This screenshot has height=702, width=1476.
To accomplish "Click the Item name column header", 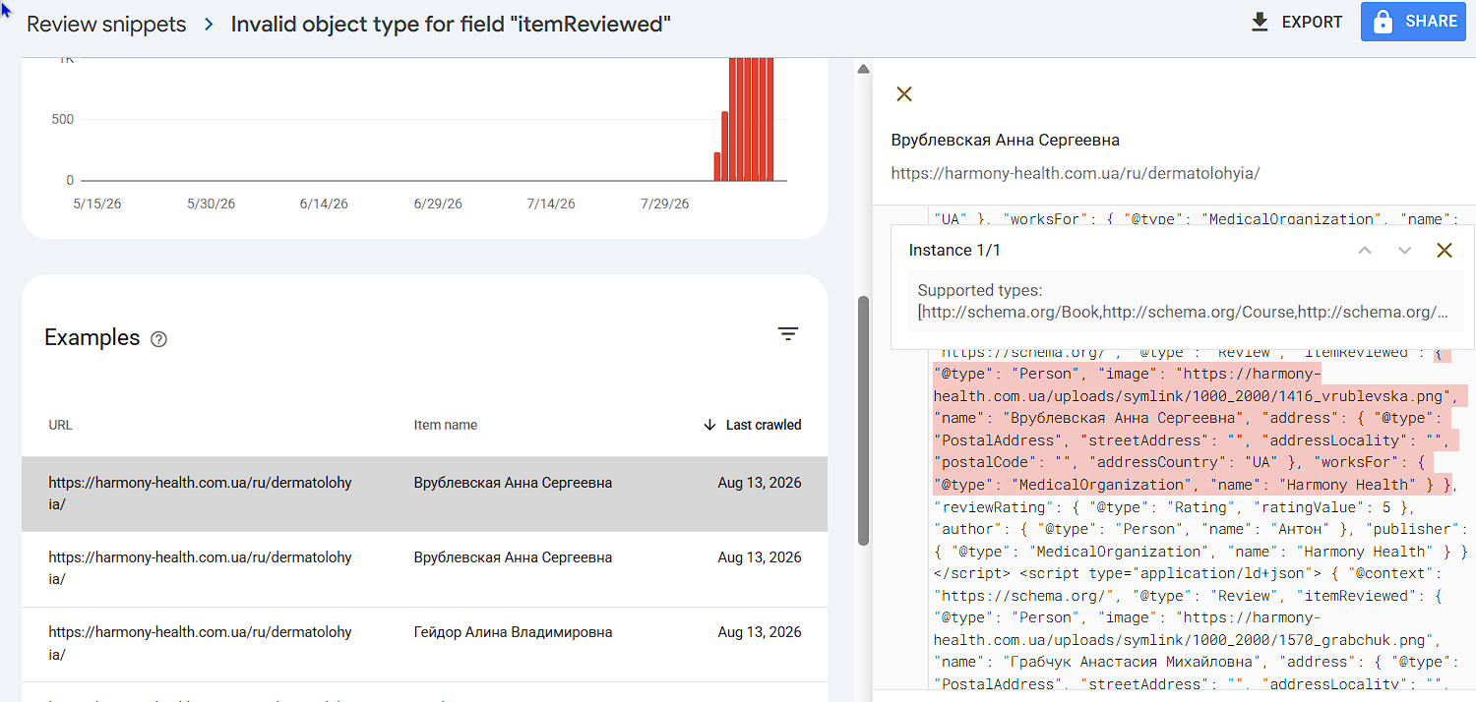I will [x=446, y=425].
